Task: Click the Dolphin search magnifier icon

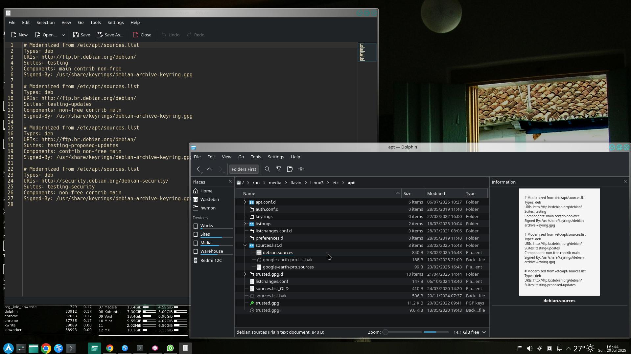Action: point(267,169)
